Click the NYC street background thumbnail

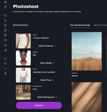tap(23, 92)
